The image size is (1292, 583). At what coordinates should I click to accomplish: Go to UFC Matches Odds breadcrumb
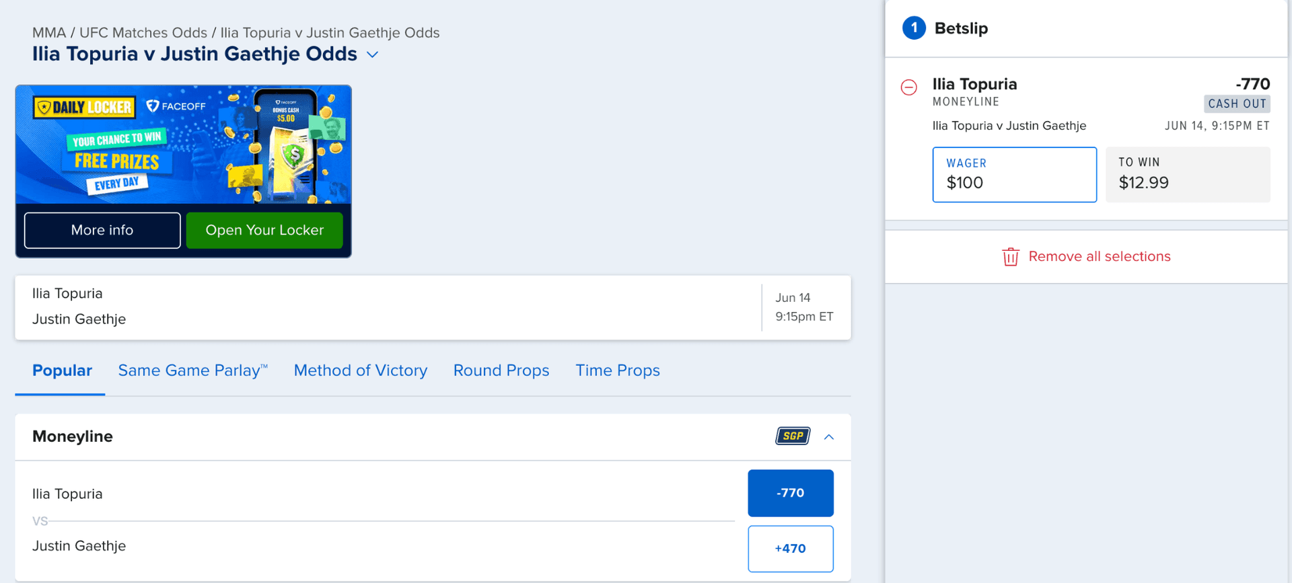[x=143, y=33]
